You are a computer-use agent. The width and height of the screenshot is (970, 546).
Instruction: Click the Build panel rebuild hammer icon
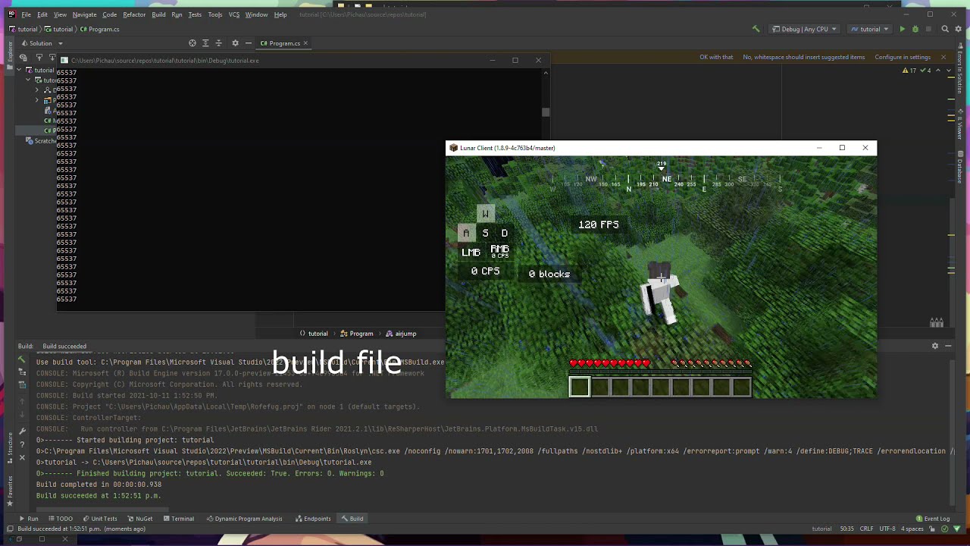(22, 359)
